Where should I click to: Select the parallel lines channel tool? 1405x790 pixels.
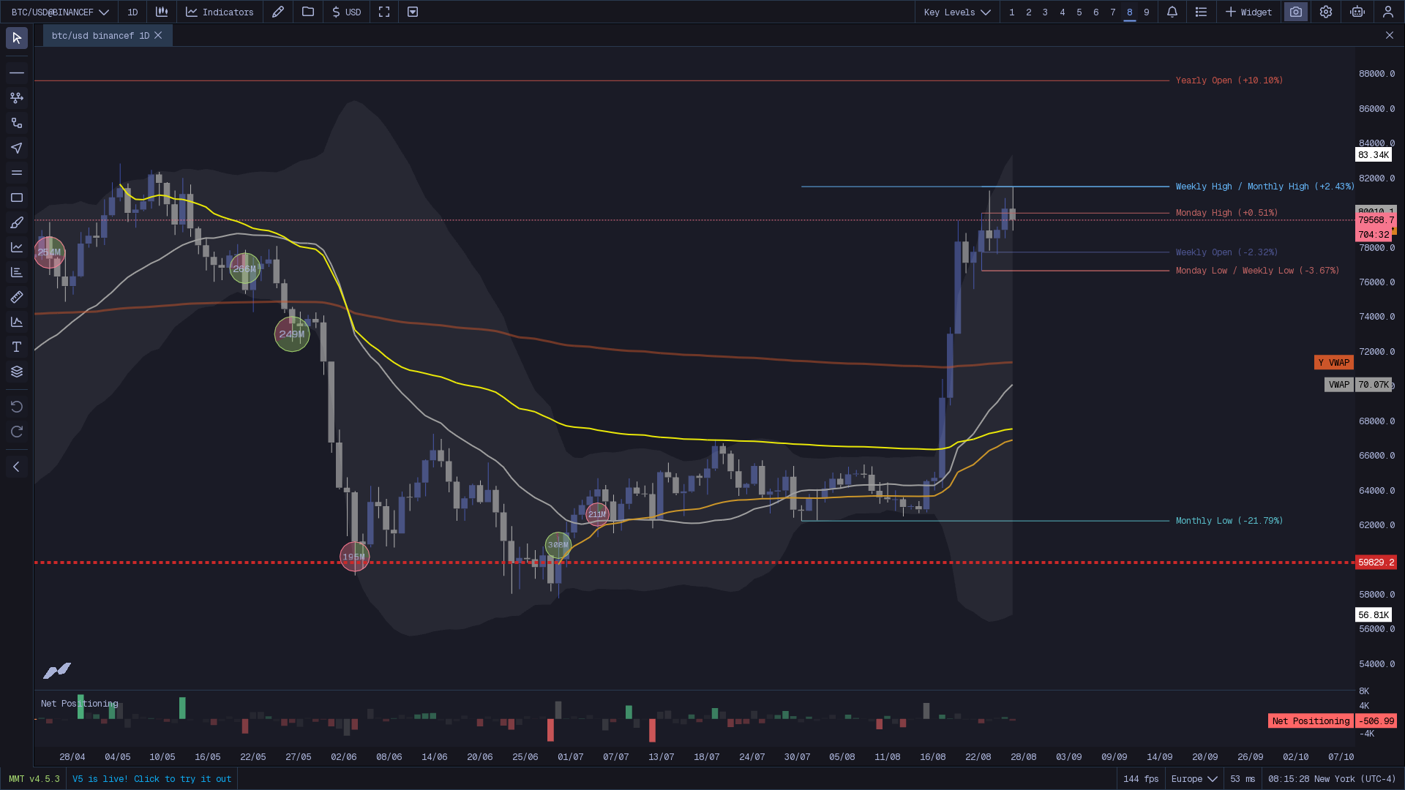coord(17,173)
